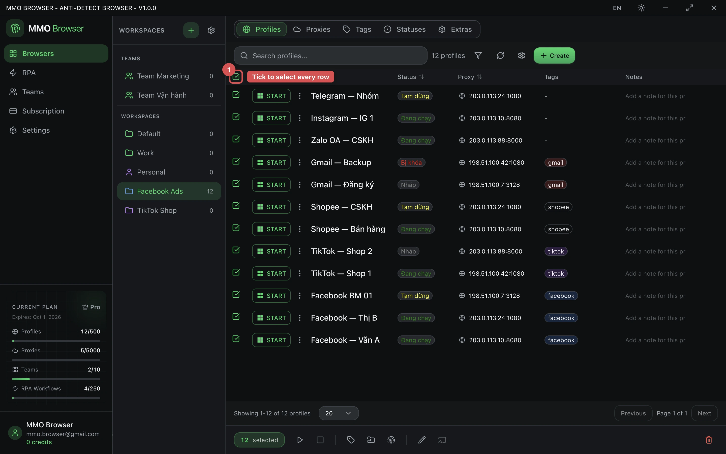The height and width of the screenshot is (454, 726).
Task: Assign tags to selected profiles
Action: [351, 440]
